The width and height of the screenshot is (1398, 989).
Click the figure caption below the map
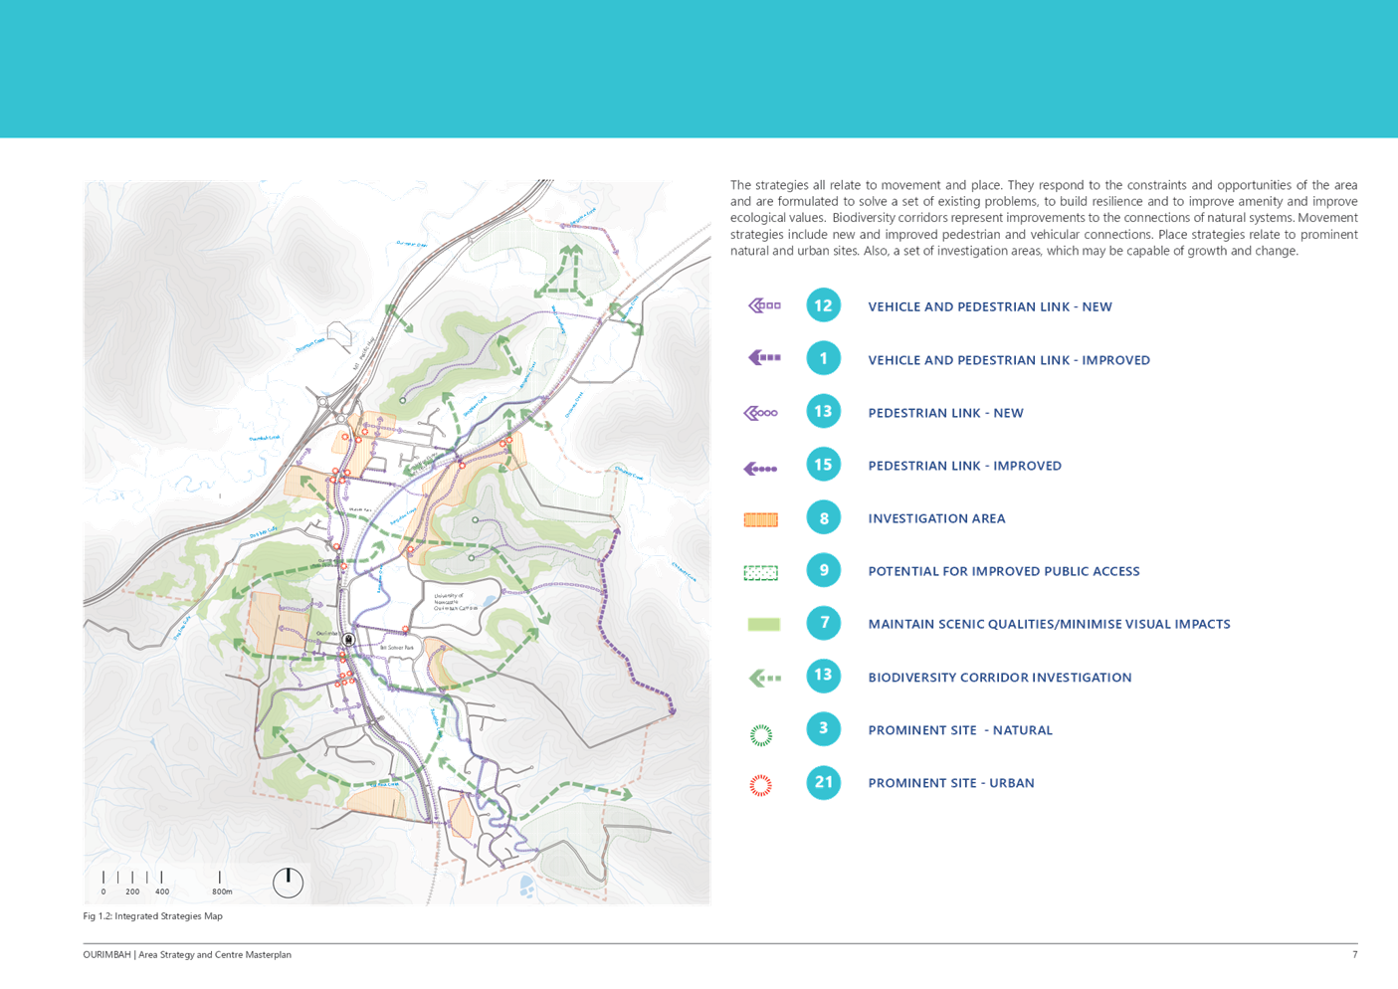point(152,916)
